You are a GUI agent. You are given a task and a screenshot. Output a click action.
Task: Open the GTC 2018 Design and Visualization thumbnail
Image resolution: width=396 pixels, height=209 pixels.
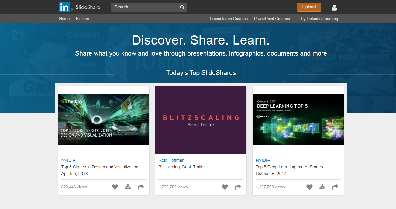pyautogui.click(x=104, y=120)
